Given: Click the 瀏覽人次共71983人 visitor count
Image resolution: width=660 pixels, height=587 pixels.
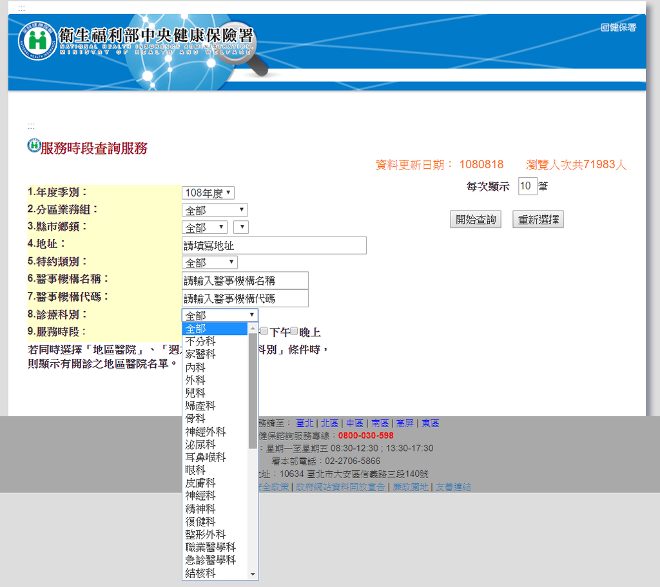Looking at the screenshot, I should pos(576,164).
